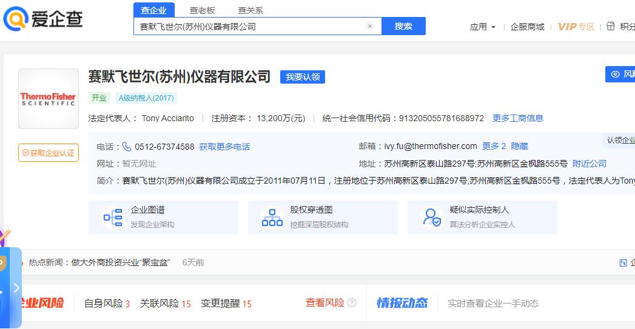Image resolution: width=635 pixels, height=329 pixels.
Task: Open legal representative Tony Acciarito link
Action: click(167, 118)
